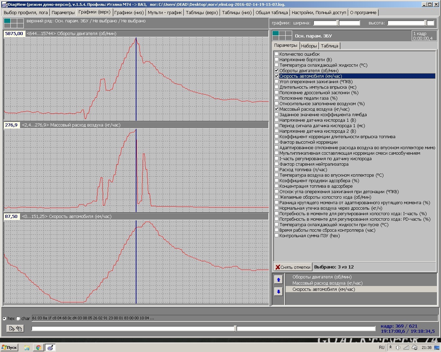Select 'Скорость автомобиля' in order list
This screenshot has height=352, width=441.
(361, 289)
